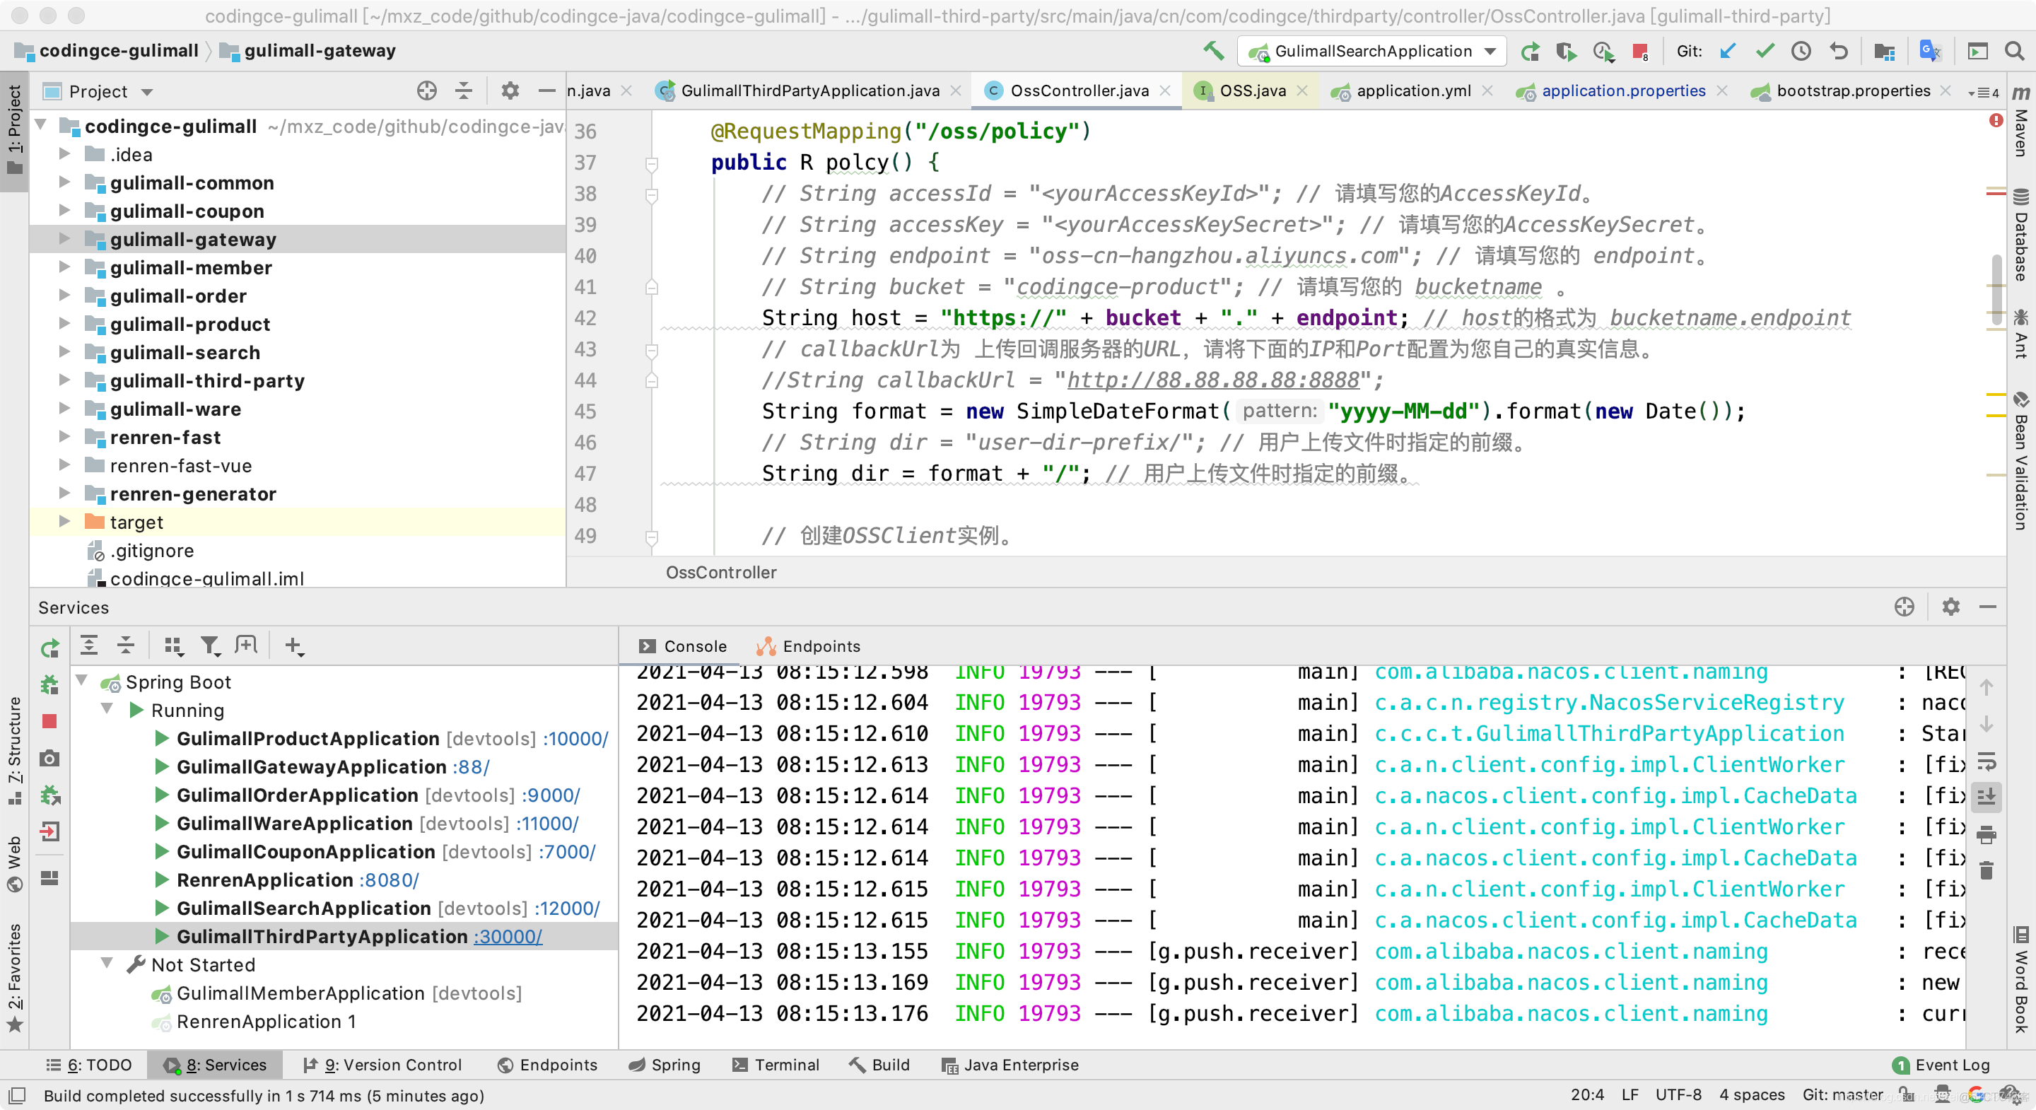
Task: Toggle scroll to end in console
Action: (x=1987, y=797)
